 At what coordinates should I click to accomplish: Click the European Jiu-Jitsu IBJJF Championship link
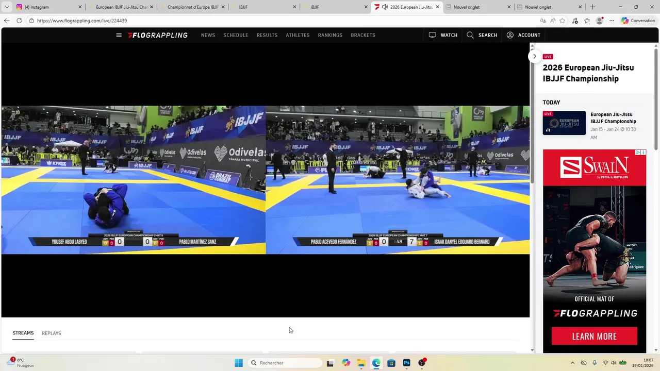[613, 118]
